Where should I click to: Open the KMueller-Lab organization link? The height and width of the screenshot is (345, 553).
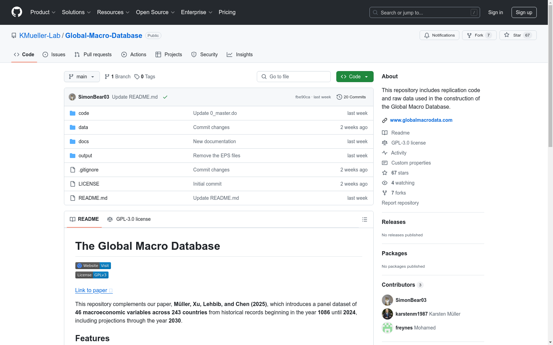coord(40,36)
